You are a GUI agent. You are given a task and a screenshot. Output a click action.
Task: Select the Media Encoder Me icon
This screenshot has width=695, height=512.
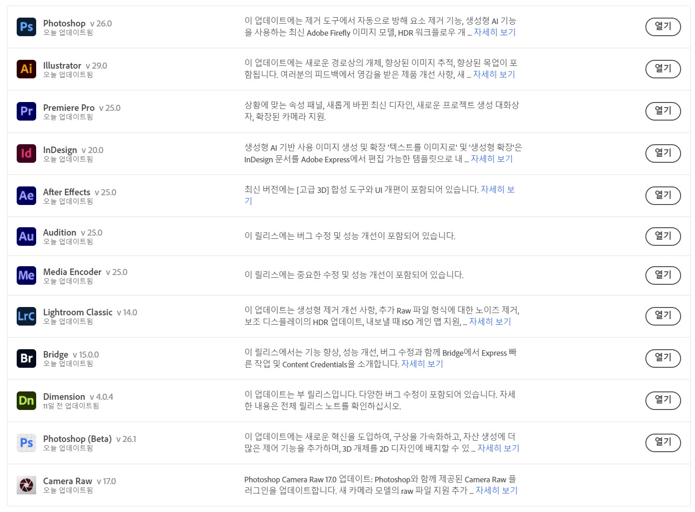click(x=26, y=275)
